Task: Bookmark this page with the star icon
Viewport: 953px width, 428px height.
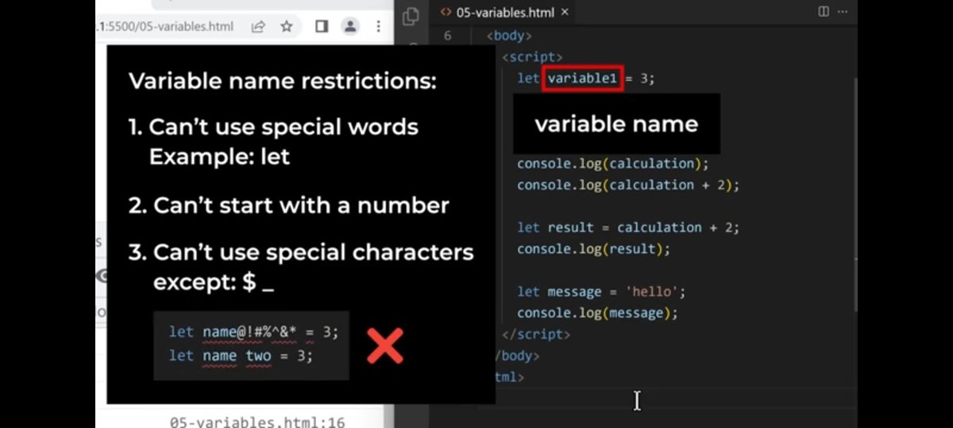Action: click(287, 27)
